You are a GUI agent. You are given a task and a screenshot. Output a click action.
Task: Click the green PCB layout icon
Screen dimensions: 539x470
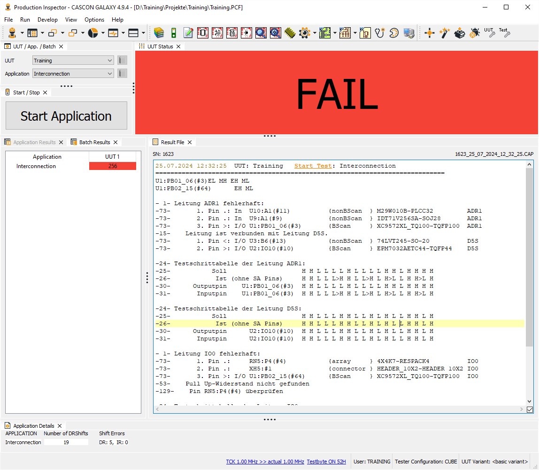pos(324,33)
